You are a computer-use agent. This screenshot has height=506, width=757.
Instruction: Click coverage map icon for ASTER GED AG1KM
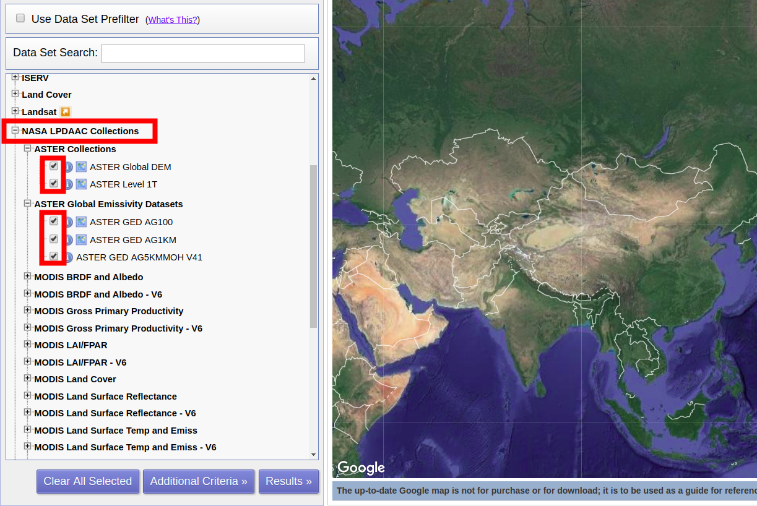[81, 240]
